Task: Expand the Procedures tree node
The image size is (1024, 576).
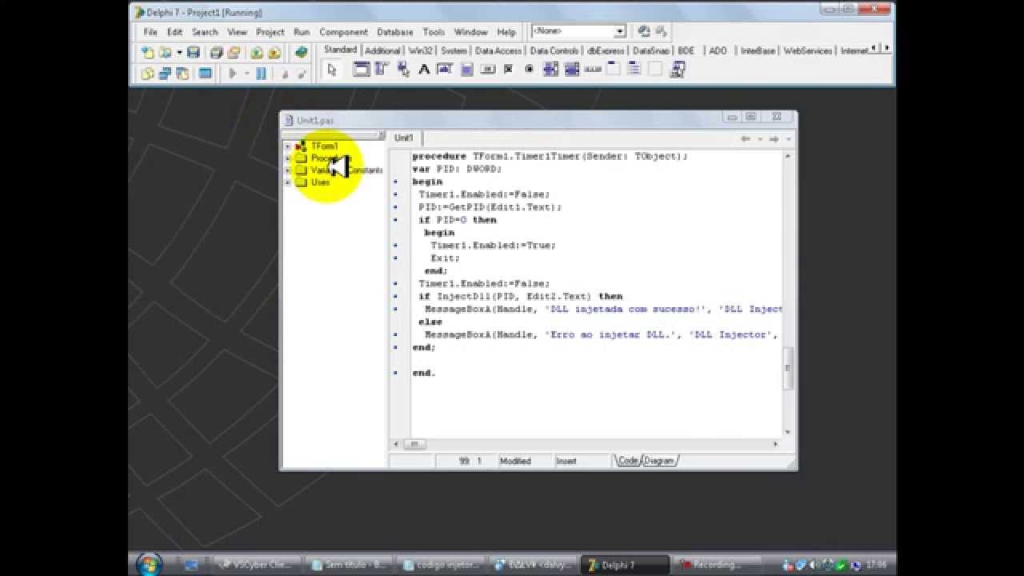Action: pyautogui.click(x=288, y=158)
